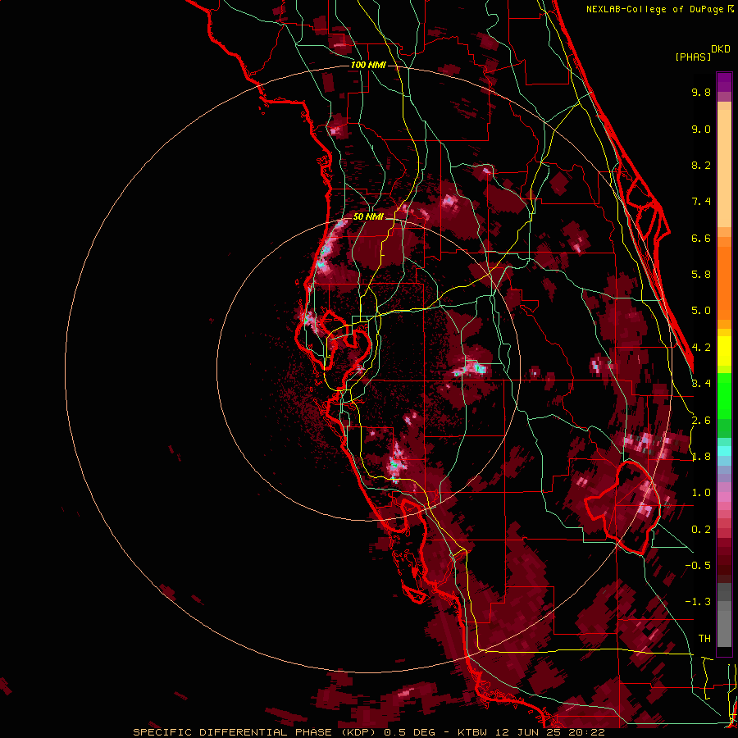
Task: Select the 4.2 scale value
Action: pos(701,348)
